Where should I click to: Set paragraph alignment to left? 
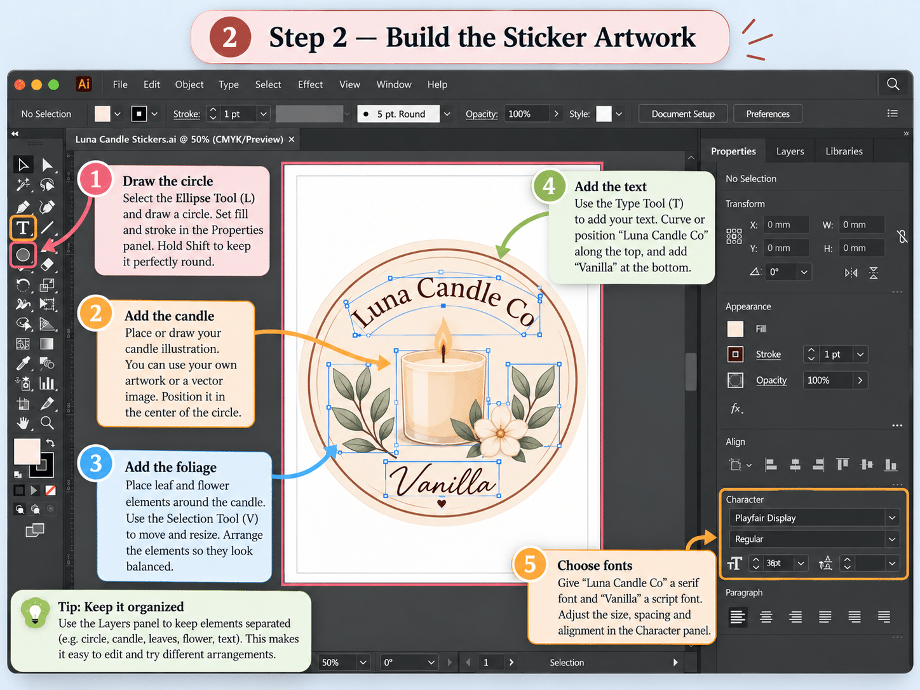point(737,617)
